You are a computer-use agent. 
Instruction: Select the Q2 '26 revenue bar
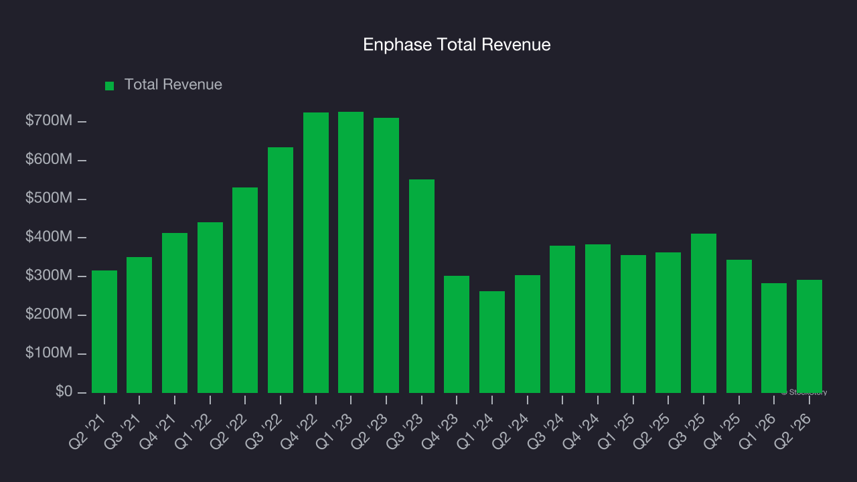(x=809, y=336)
